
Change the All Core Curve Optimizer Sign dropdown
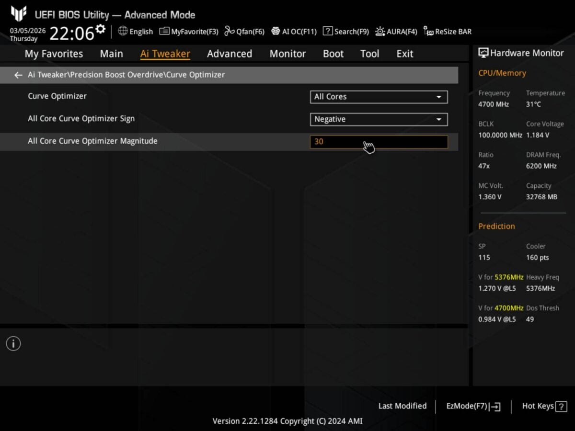click(x=379, y=119)
